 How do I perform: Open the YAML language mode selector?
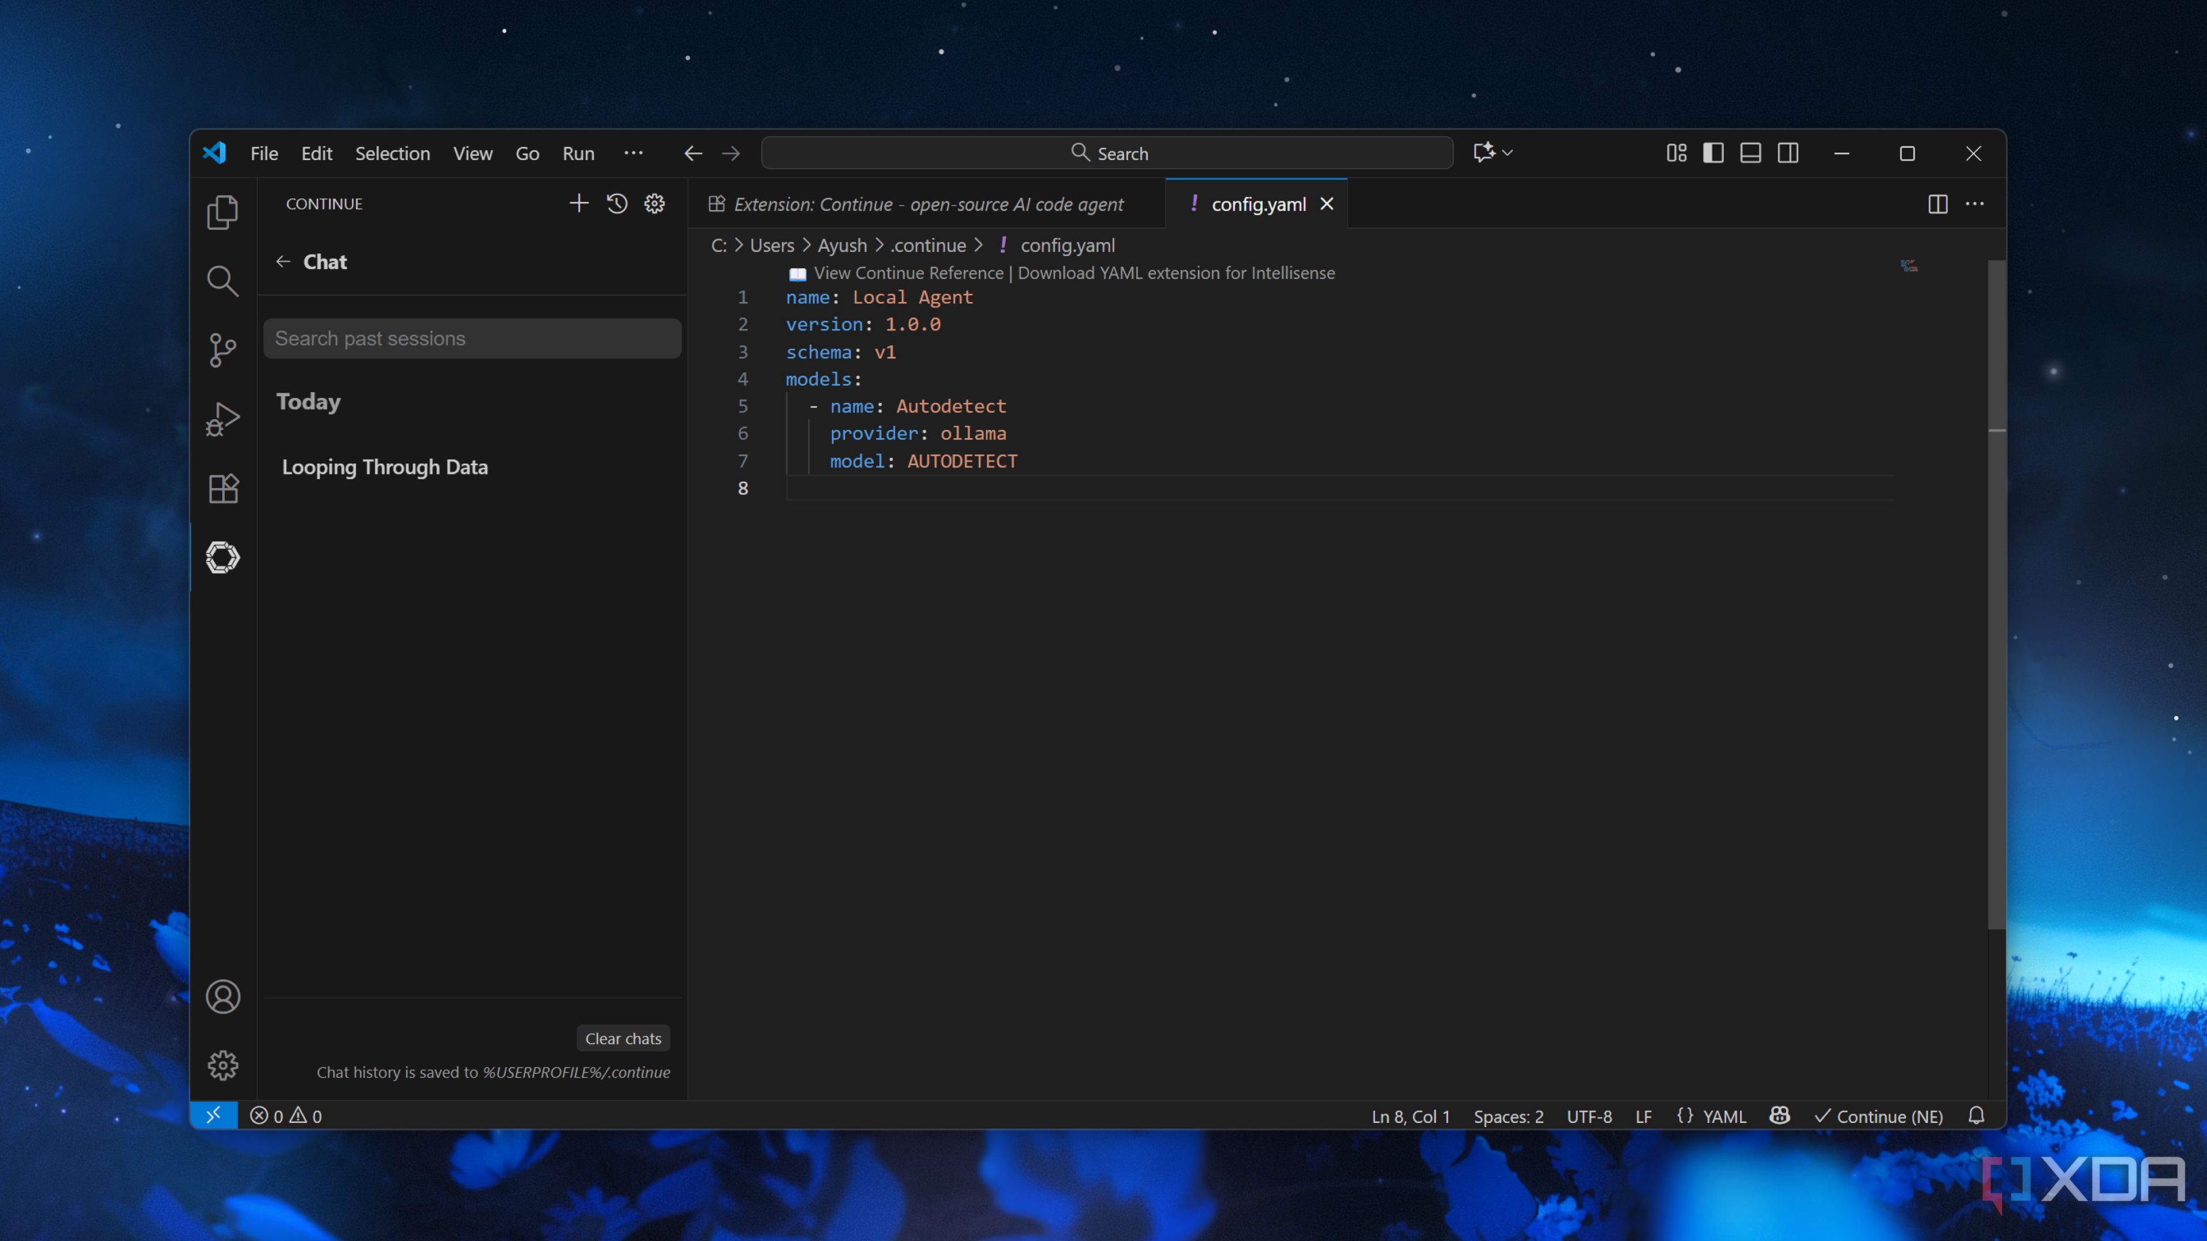point(1724,1116)
